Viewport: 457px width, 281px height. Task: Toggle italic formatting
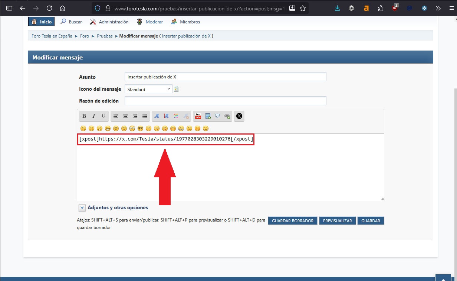94,116
